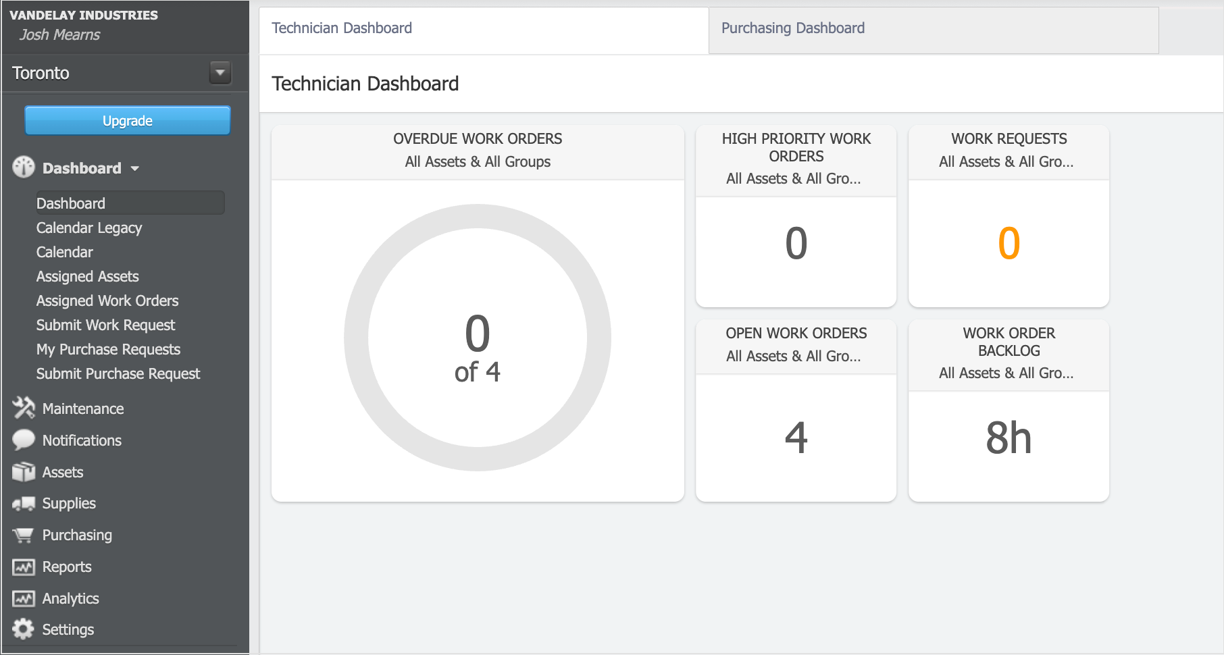1224x655 pixels.
Task: Open the Reports chart icon
Action: pyautogui.click(x=22, y=567)
